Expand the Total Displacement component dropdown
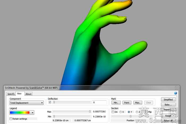The width and height of the screenshot is (186, 124). [27, 103]
